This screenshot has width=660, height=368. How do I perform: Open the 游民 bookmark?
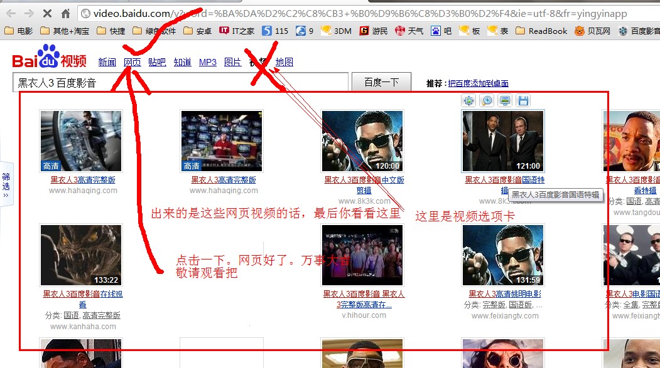pyautogui.click(x=374, y=31)
